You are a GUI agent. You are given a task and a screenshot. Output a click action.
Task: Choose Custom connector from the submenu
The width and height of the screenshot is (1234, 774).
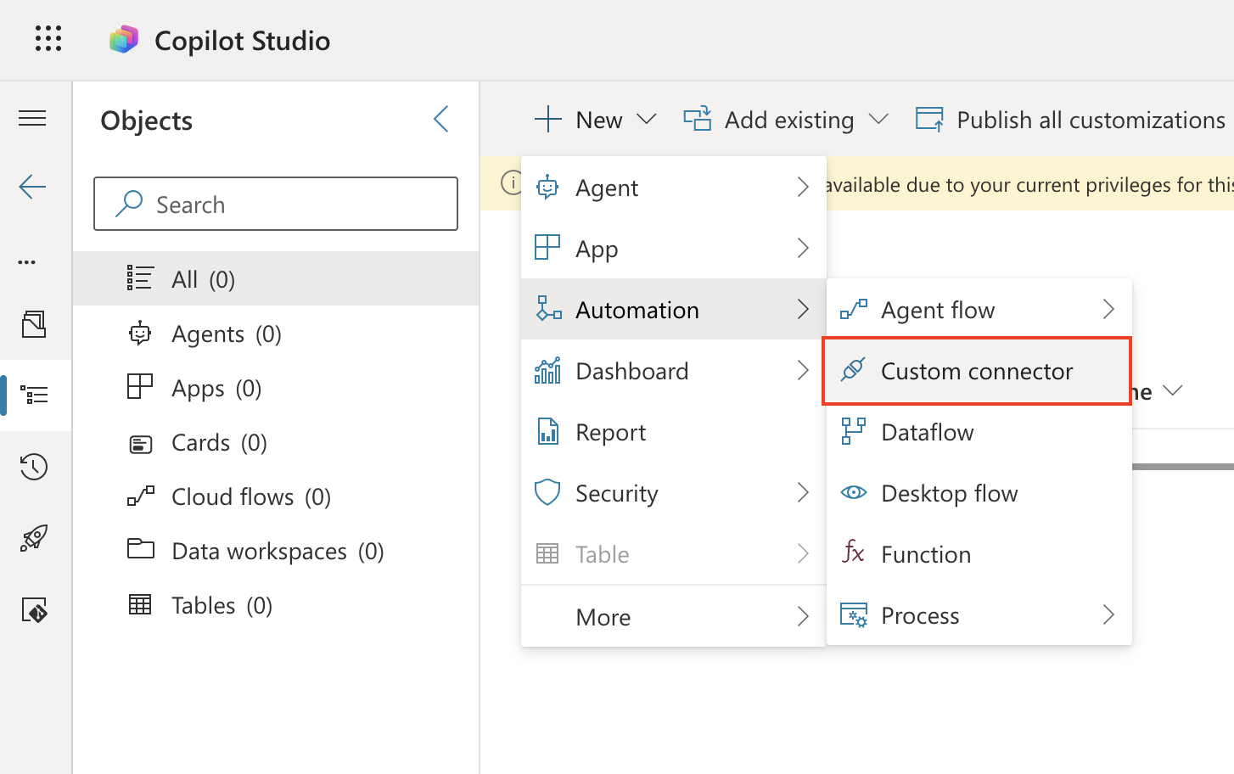tap(979, 371)
